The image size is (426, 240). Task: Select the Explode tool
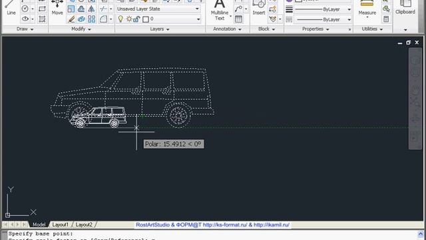coord(81,19)
